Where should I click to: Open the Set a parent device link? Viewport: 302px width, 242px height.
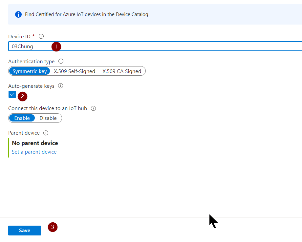pos(34,152)
